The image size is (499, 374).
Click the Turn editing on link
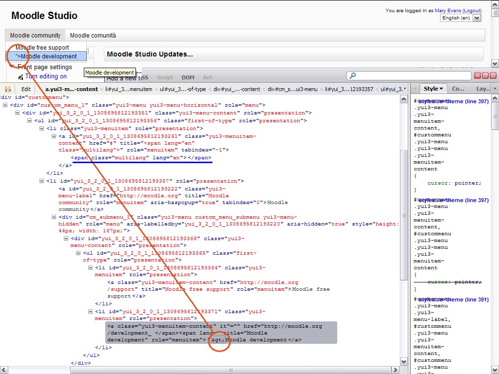[46, 76]
